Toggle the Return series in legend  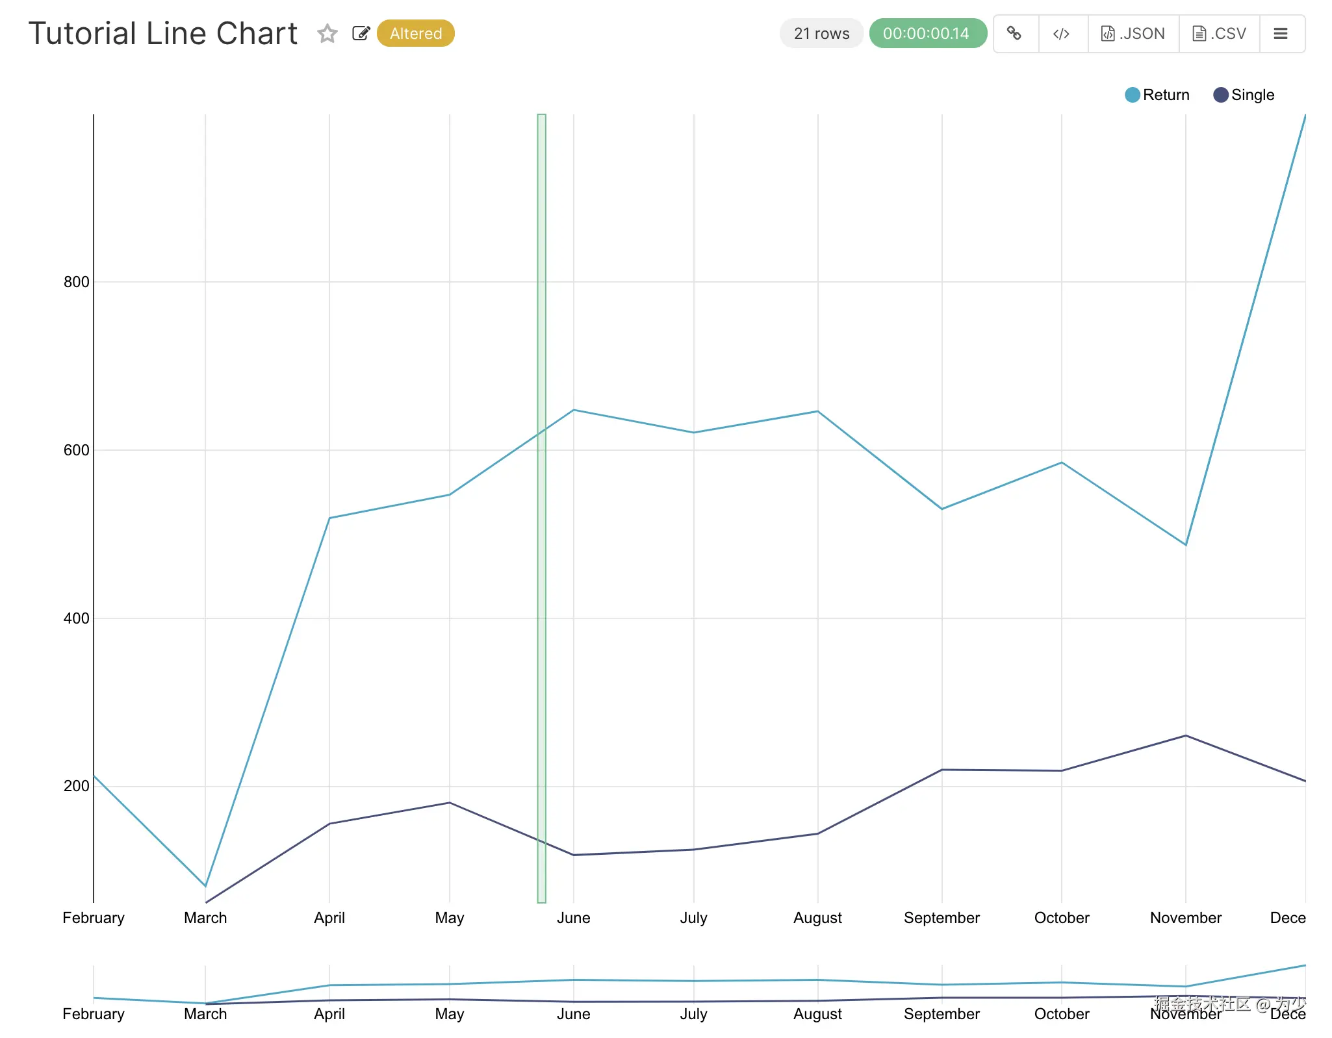pos(1166,95)
